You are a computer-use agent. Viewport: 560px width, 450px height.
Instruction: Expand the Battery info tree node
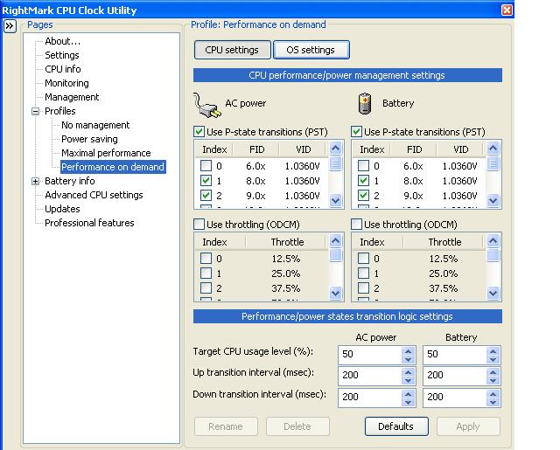click(x=35, y=181)
